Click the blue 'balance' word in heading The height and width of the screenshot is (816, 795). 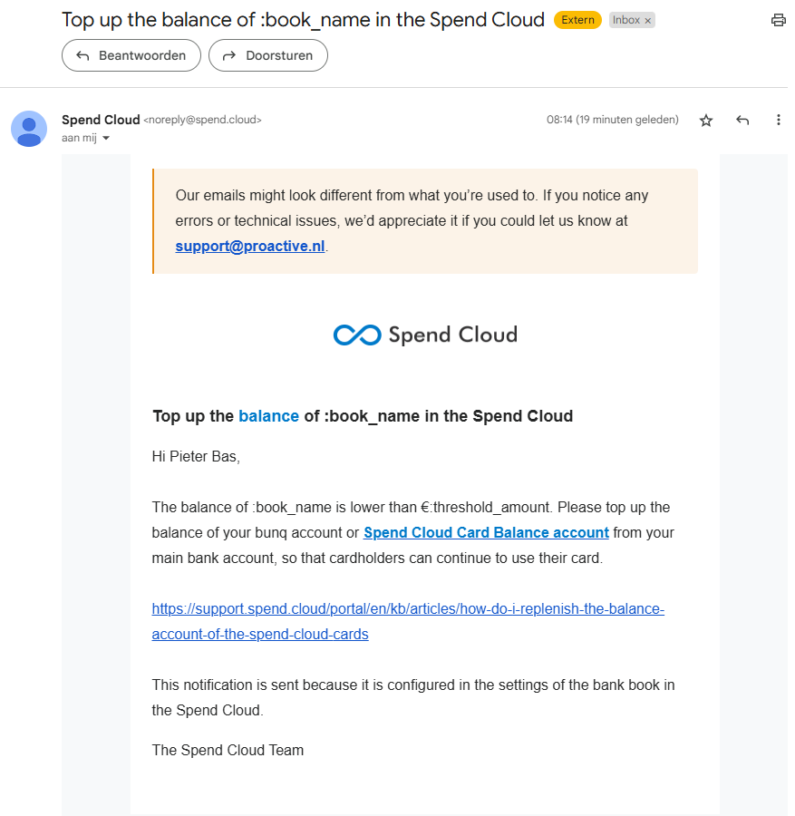pos(268,416)
